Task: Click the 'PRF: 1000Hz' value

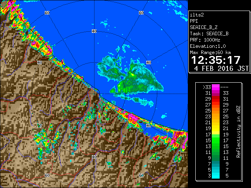Action: [205, 40]
